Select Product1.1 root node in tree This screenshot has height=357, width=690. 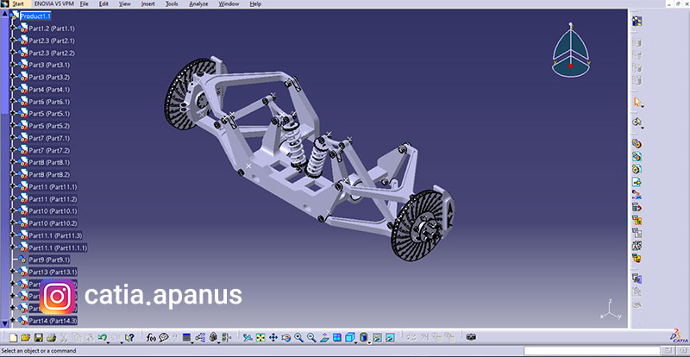[x=35, y=16]
